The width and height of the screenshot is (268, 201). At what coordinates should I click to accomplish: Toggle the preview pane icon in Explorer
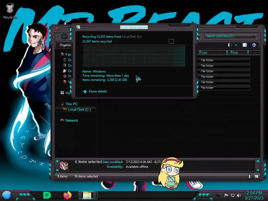(x=245, y=45)
